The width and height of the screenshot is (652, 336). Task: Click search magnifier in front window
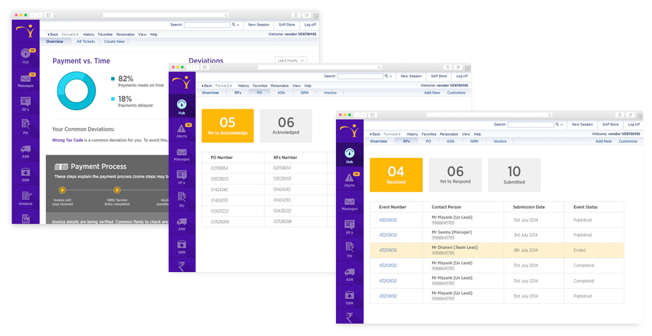coord(557,124)
